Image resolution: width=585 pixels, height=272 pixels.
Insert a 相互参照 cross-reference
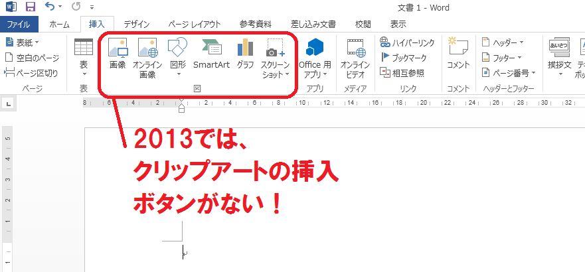click(x=402, y=73)
